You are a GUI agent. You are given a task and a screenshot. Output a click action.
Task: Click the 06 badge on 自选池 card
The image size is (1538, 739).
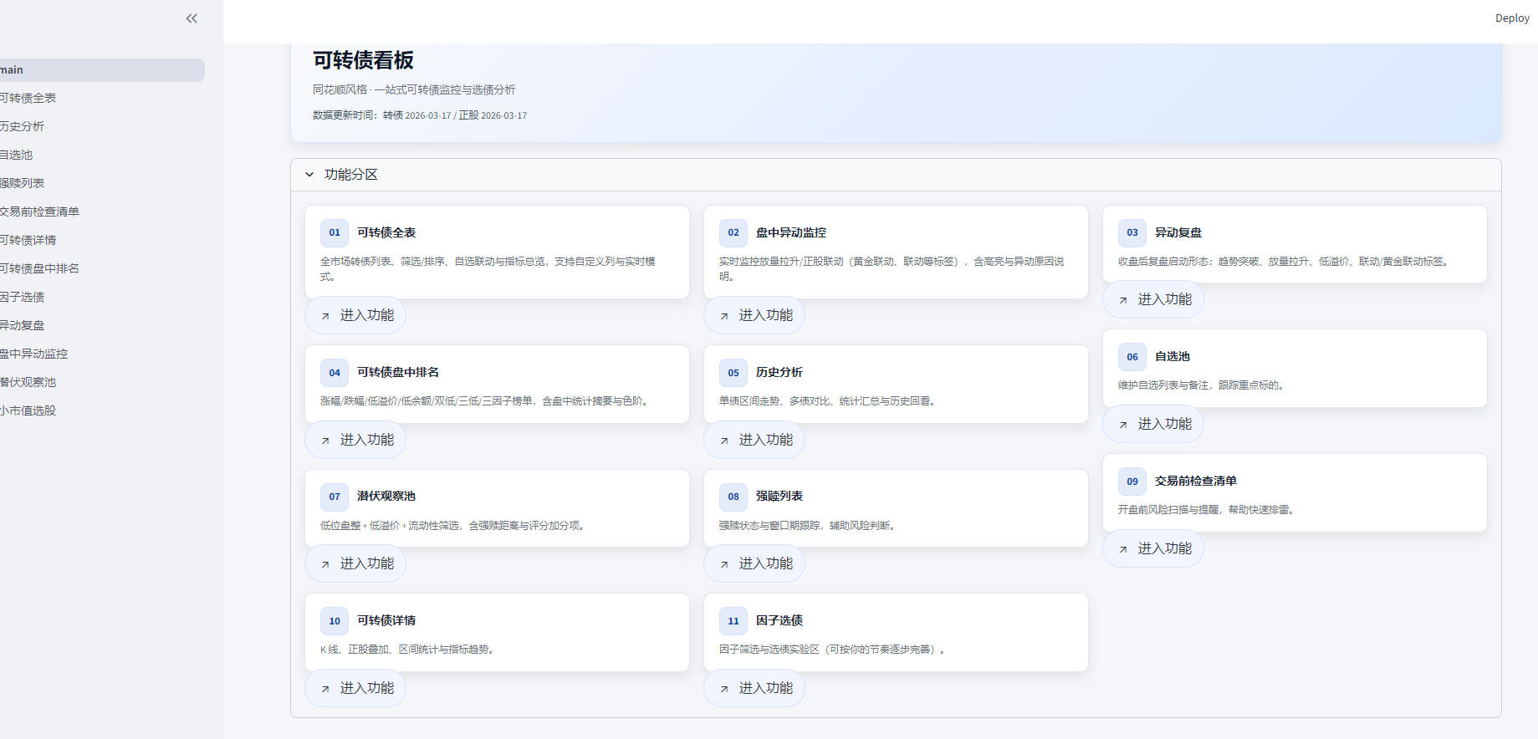click(1132, 357)
